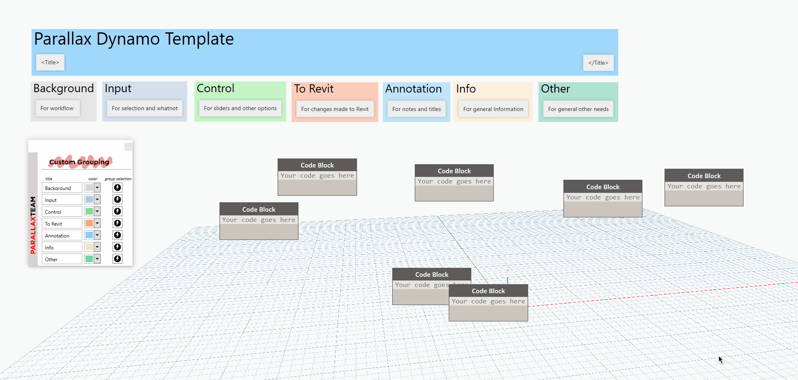Click the </Title> button

click(x=598, y=63)
